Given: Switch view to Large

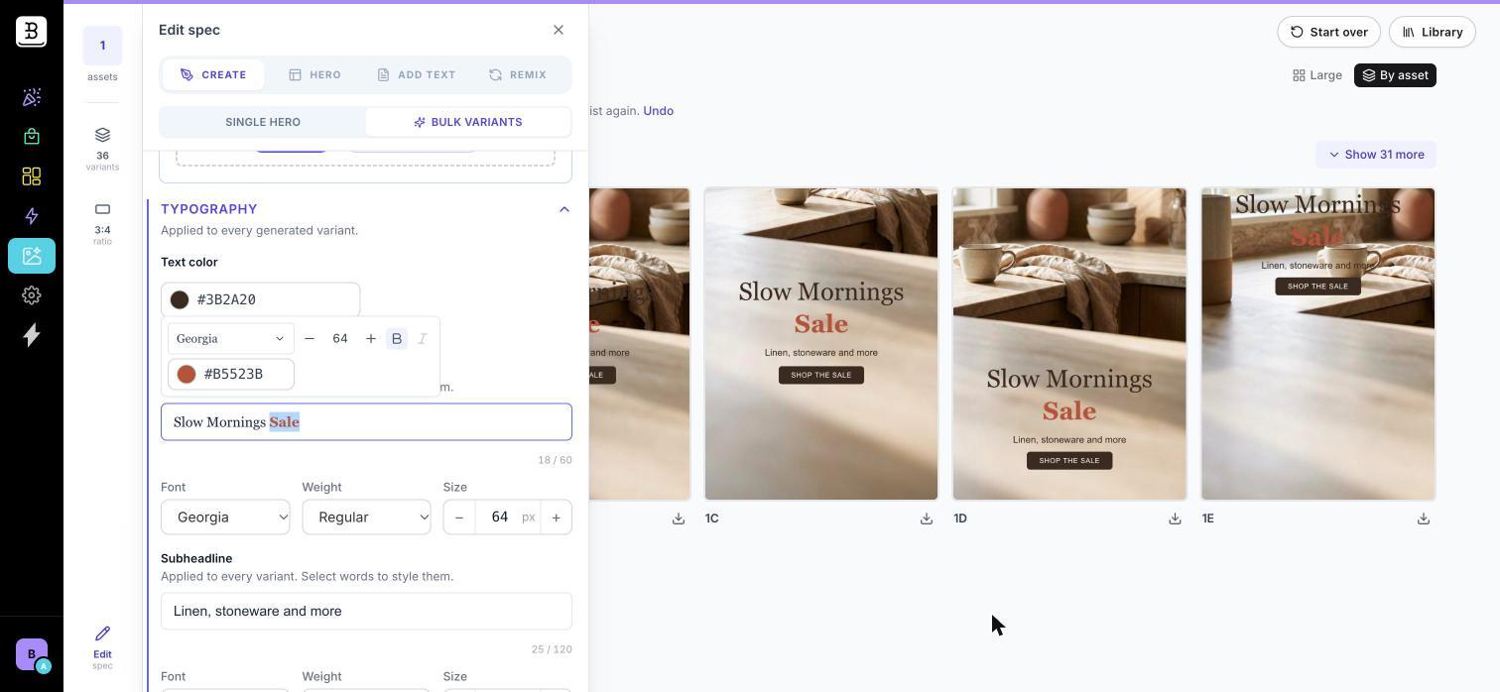Looking at the screenshot, I should point(1317,75).
